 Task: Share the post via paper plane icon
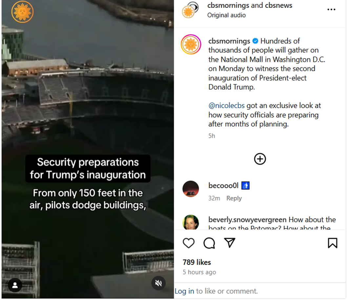pyautogui.click(x=230, y=243)
